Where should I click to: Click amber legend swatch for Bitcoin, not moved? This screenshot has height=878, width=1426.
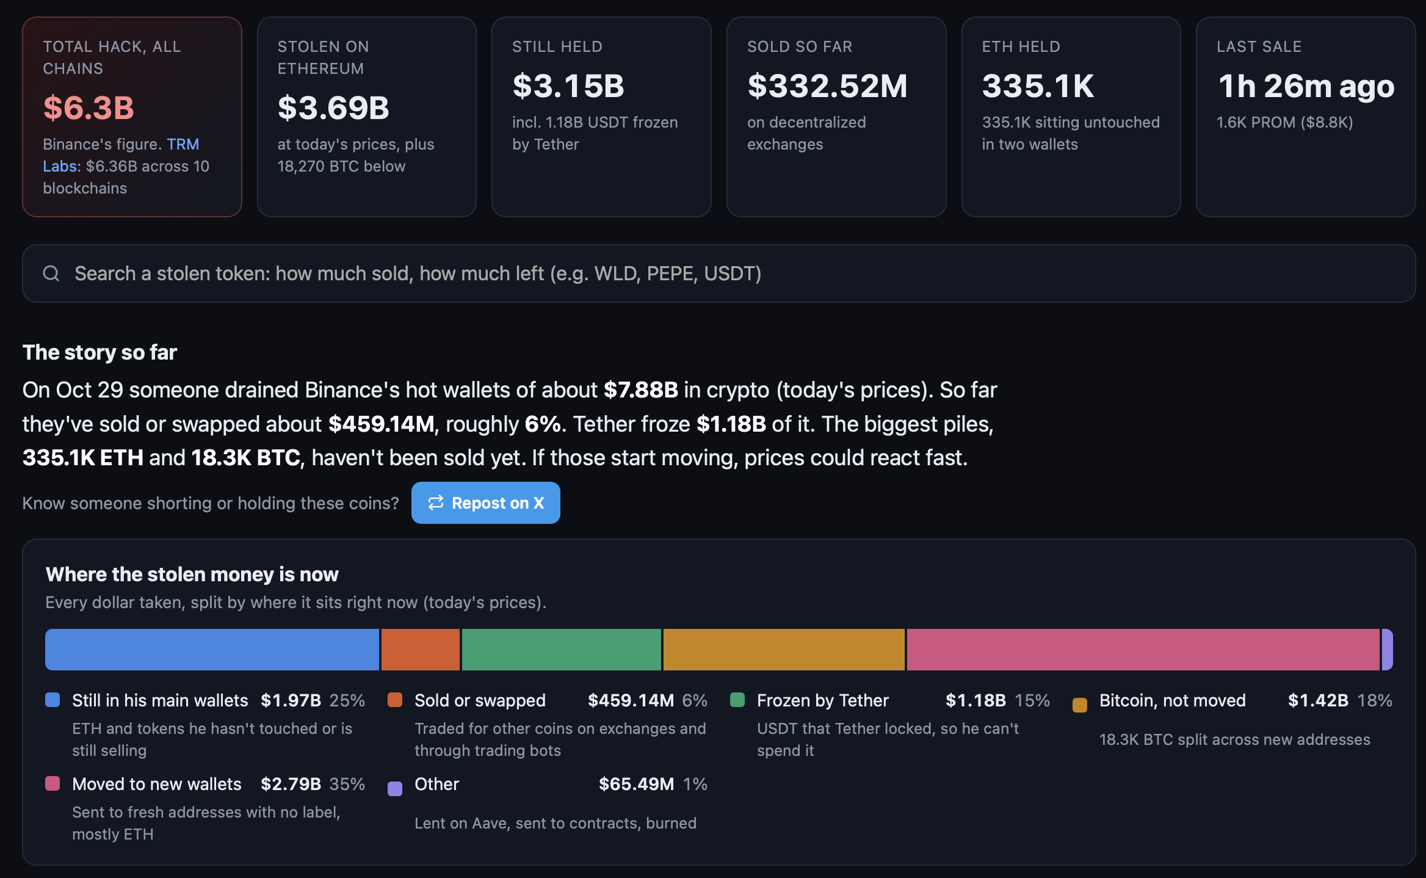click(x=1080, y=705)
